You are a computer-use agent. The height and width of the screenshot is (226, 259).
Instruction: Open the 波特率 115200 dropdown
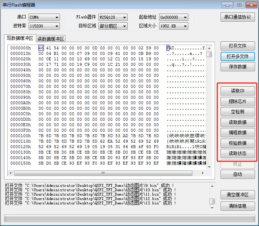point(44,26)
